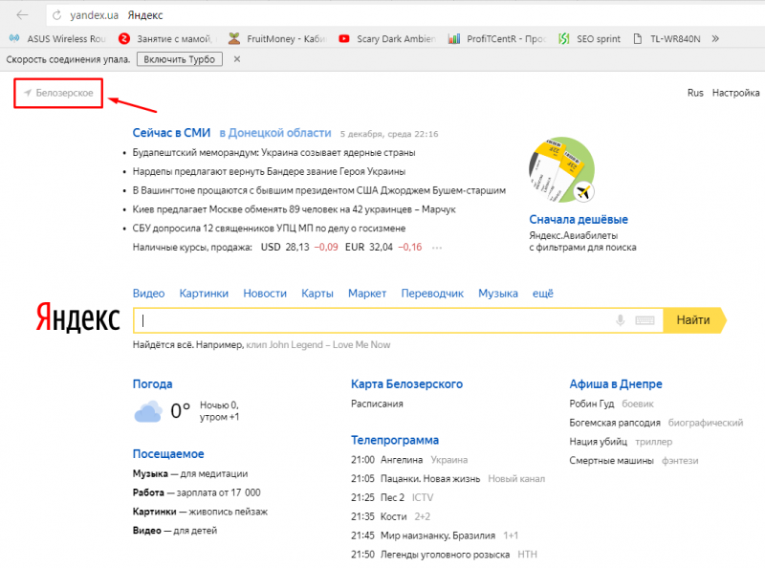Screen dimensions: 765x568
Task: Click the yandex.ua address bar
Action: click(x=404, y=15)
